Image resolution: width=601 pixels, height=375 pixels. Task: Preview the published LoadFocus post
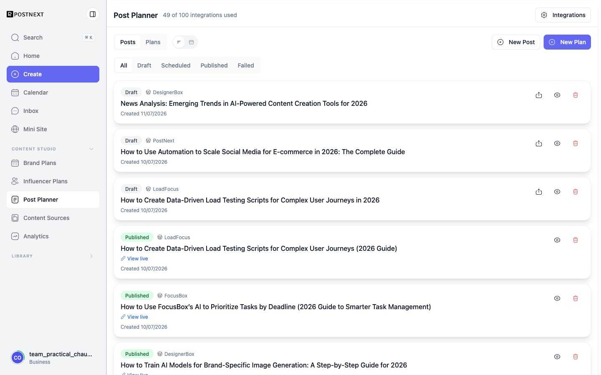pyautogui.click(x=557, y=240)
